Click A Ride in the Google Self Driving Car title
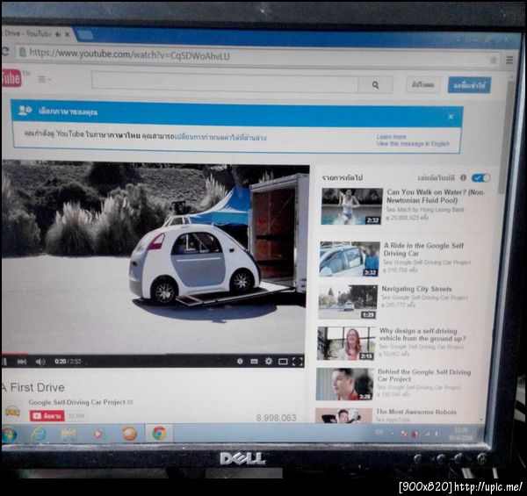This screenshot has height=496, width=527. (423, 249)
